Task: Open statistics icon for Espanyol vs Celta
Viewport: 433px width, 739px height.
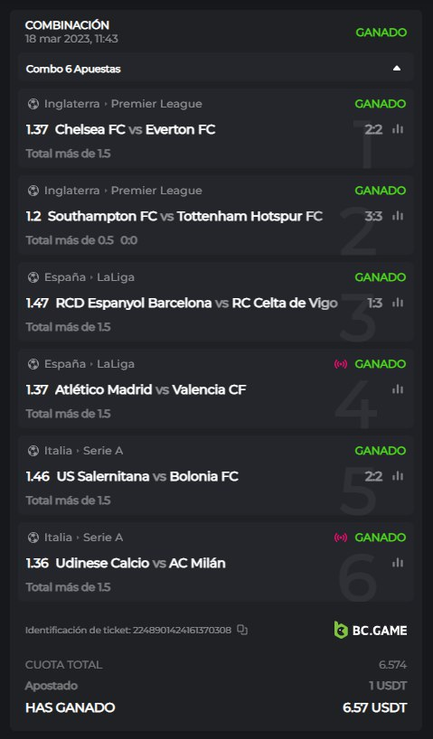Action: pyautogui.click(x=398, y=303)
